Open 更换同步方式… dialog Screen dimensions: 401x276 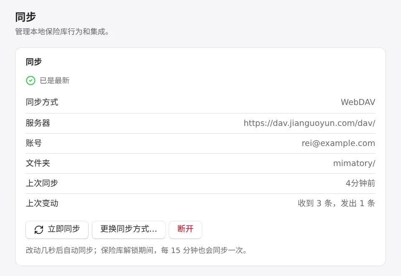pyautogui.click(x=129, y=230)
